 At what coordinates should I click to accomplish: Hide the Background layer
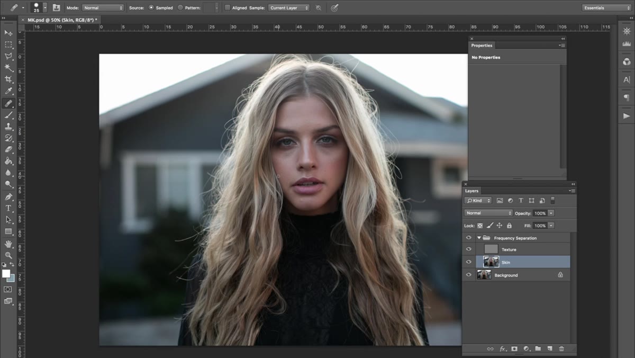click(468, 275)
